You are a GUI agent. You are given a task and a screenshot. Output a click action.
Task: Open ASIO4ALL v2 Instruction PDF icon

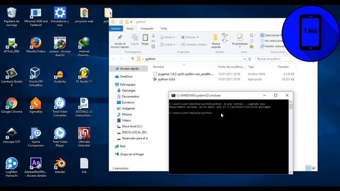tap(84, 107)
